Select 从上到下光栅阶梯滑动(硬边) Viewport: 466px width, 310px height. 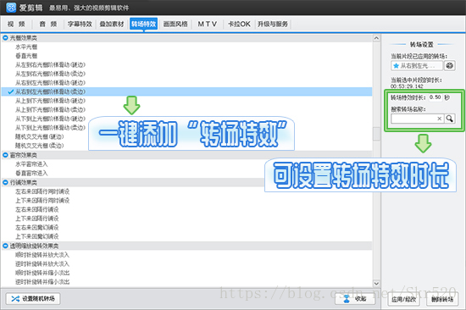[x=50, y=101]
